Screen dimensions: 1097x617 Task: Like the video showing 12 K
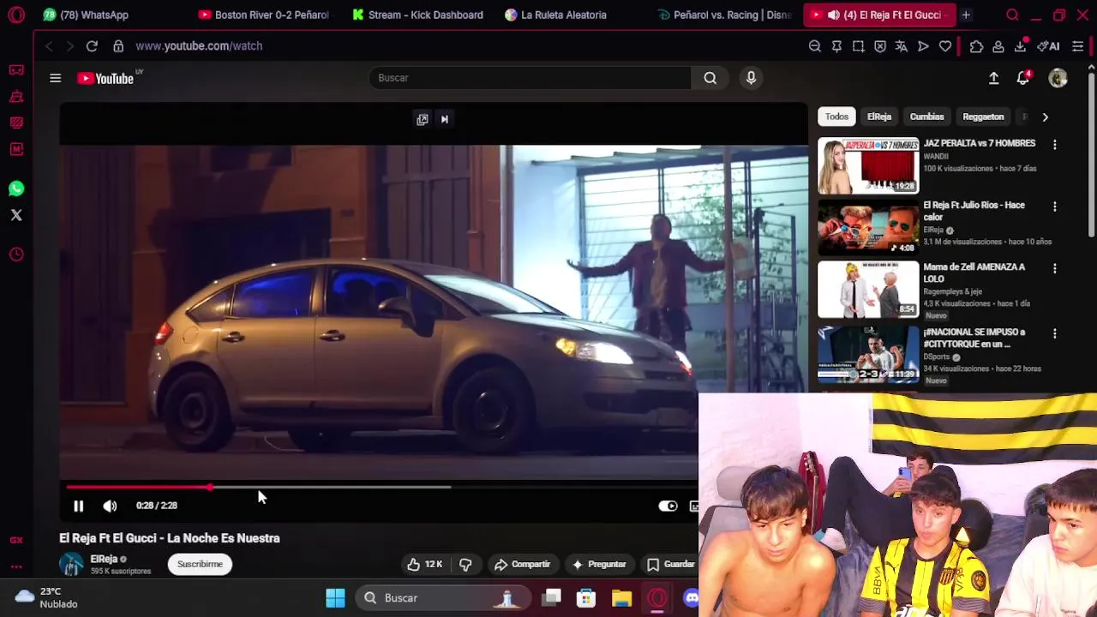(425, 564)
